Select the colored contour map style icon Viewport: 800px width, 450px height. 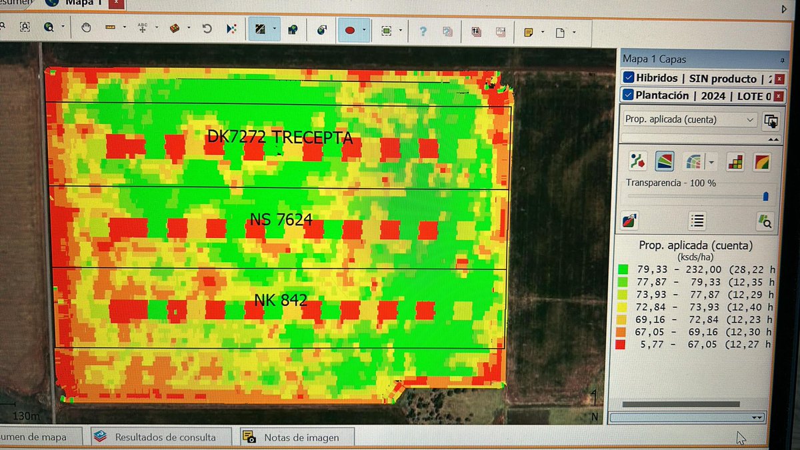(665, 161)
